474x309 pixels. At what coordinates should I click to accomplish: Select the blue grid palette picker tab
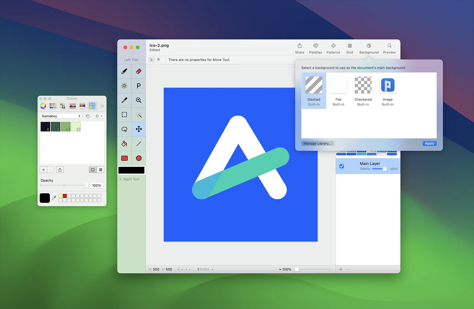(x=92, y=106)
